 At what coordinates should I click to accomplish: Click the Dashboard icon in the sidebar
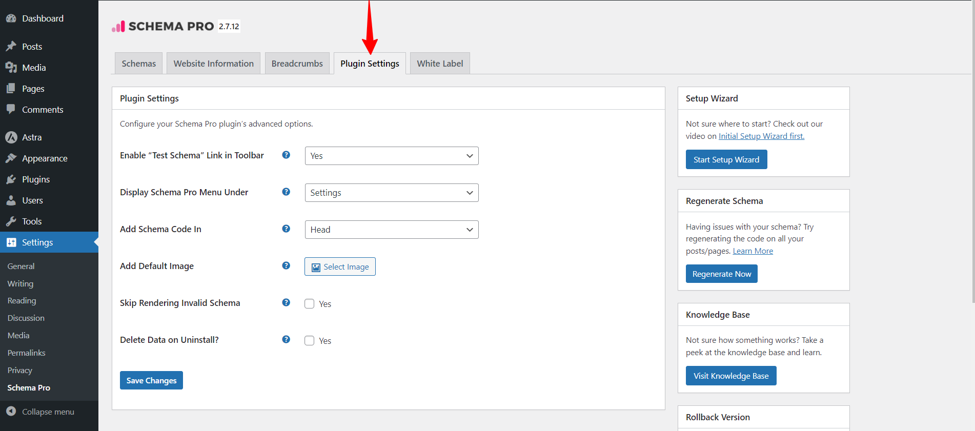(x=11, y=18)
